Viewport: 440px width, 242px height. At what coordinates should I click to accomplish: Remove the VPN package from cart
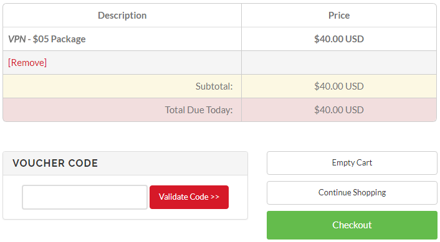point(27,62)
